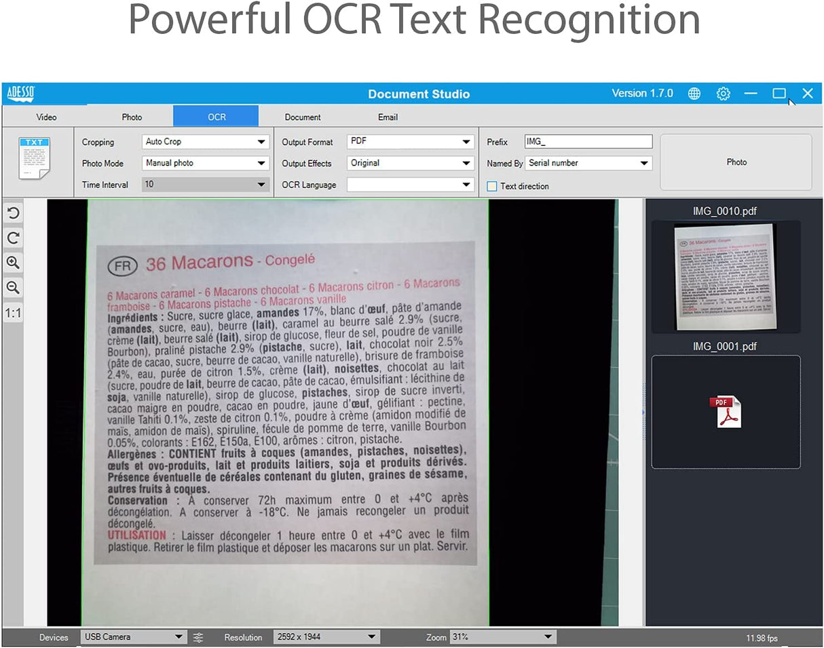Open the language globe icon
Image resolution: width=824 pixels, height=648 pixels.
pyautogui.click(x=694, y=94)
